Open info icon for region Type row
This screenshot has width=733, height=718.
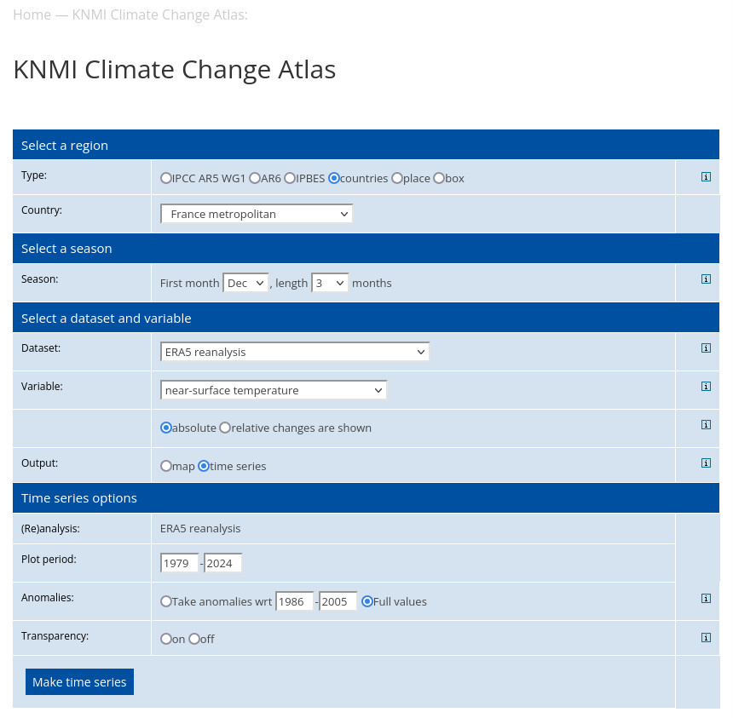(x=706, y=176)
